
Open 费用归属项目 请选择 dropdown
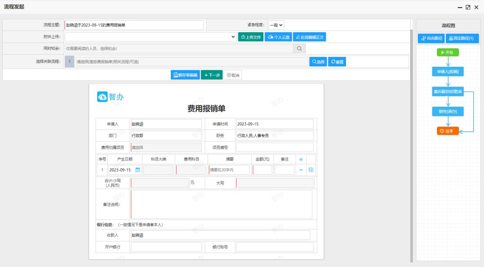pyautogui.click(x=166, y=147)
